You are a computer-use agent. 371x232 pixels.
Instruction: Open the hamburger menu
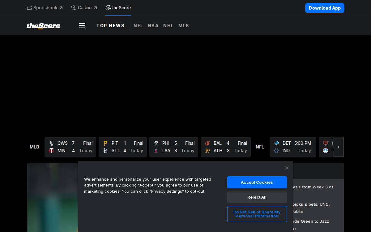82,26
